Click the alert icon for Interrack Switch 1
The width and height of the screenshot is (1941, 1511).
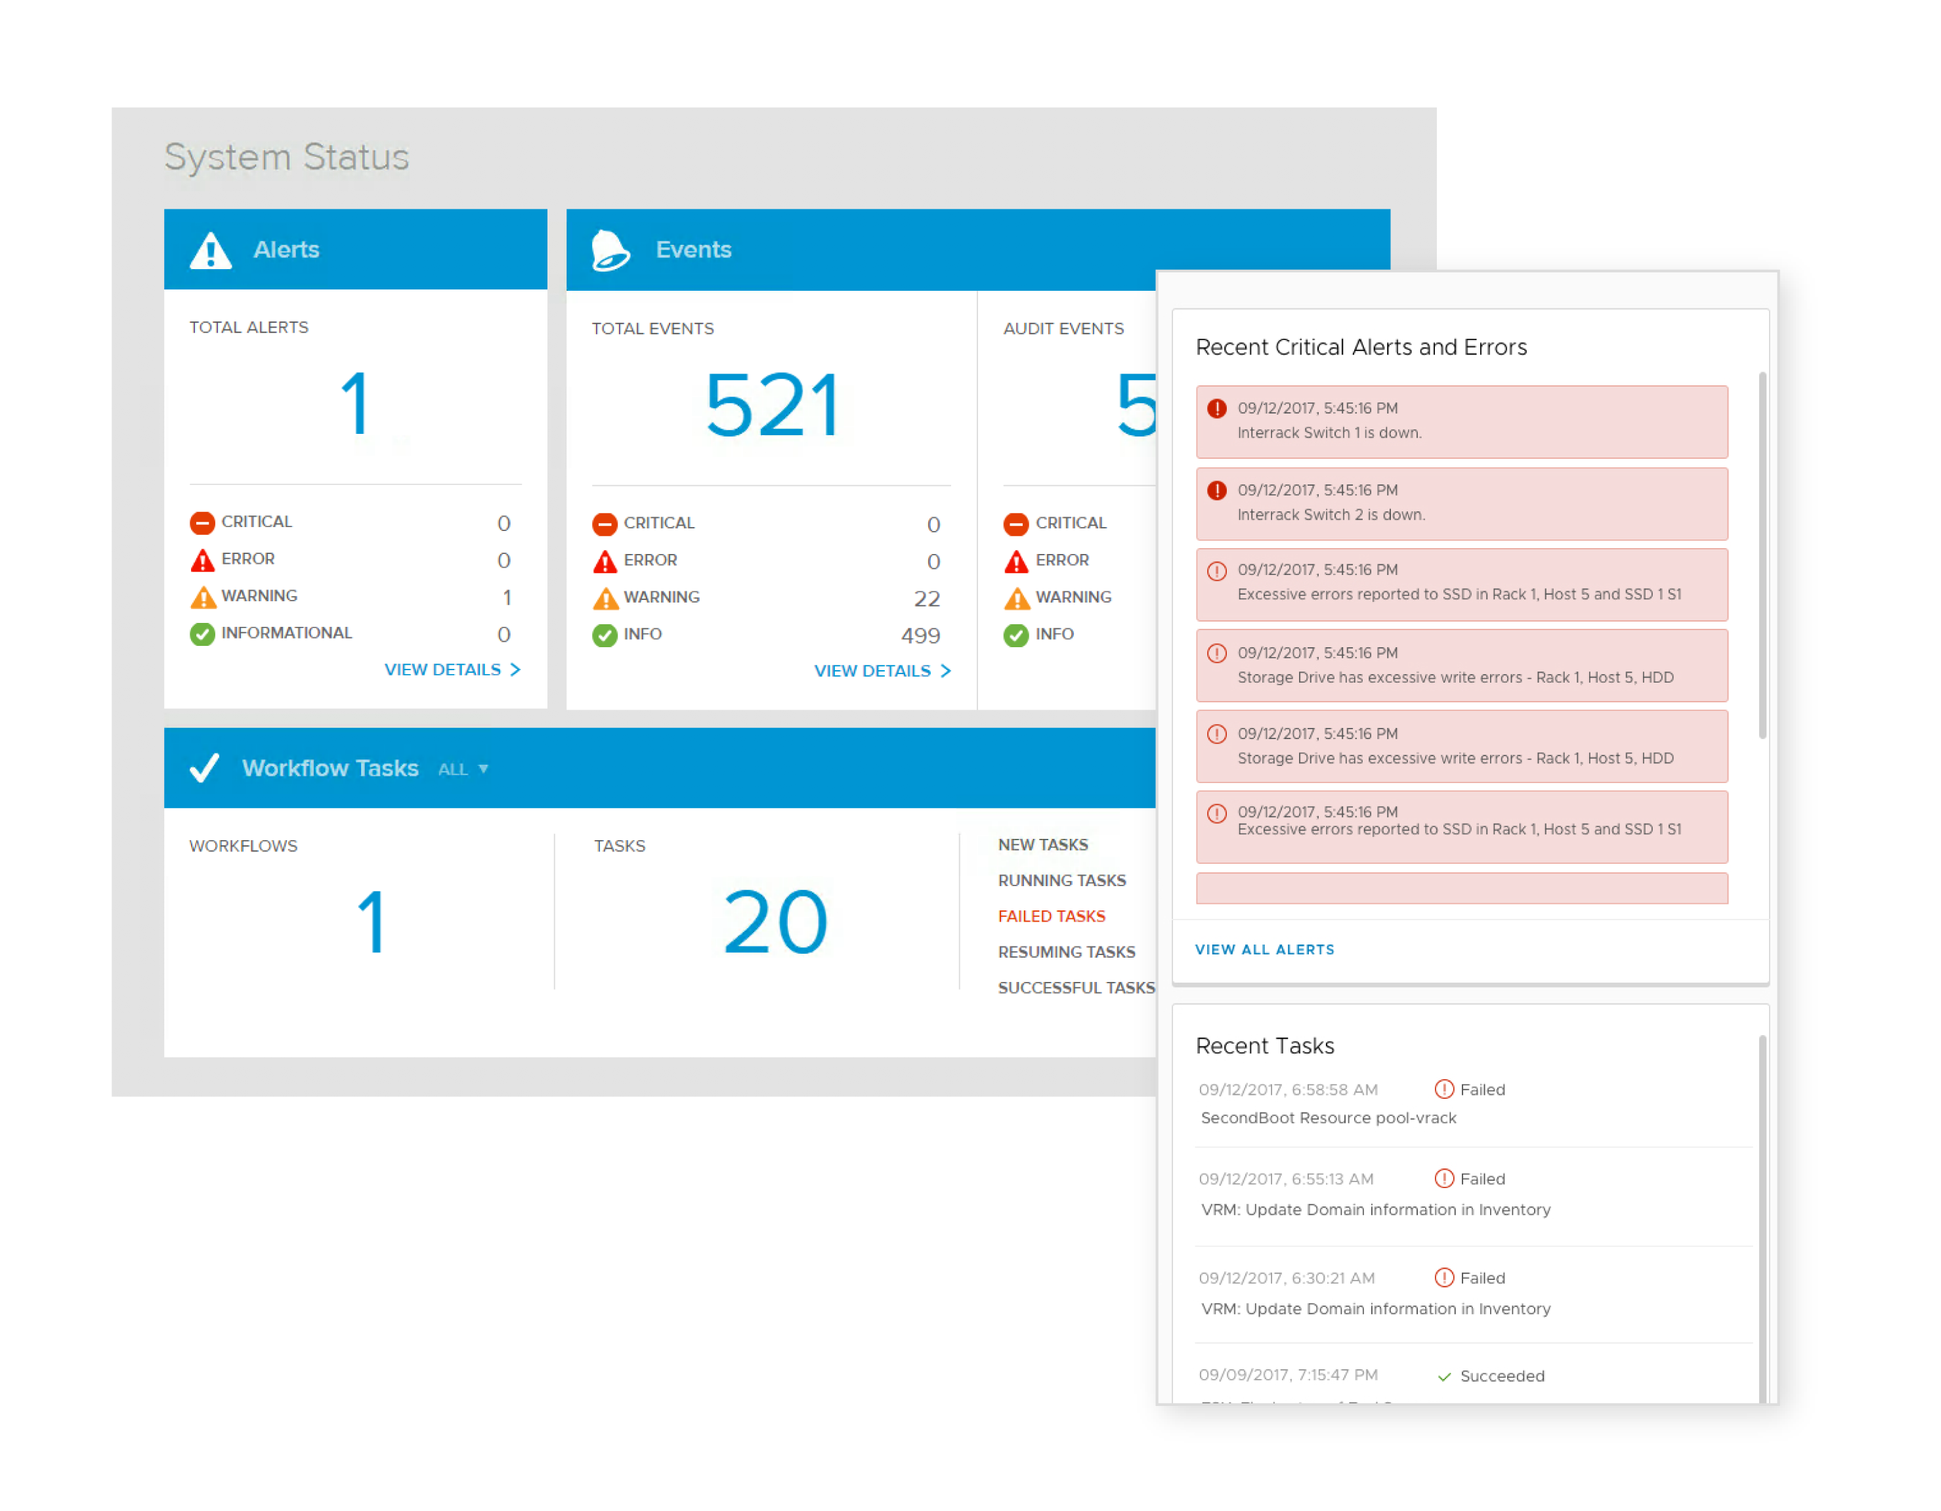pyautogui.click(x=1217, y=409)
